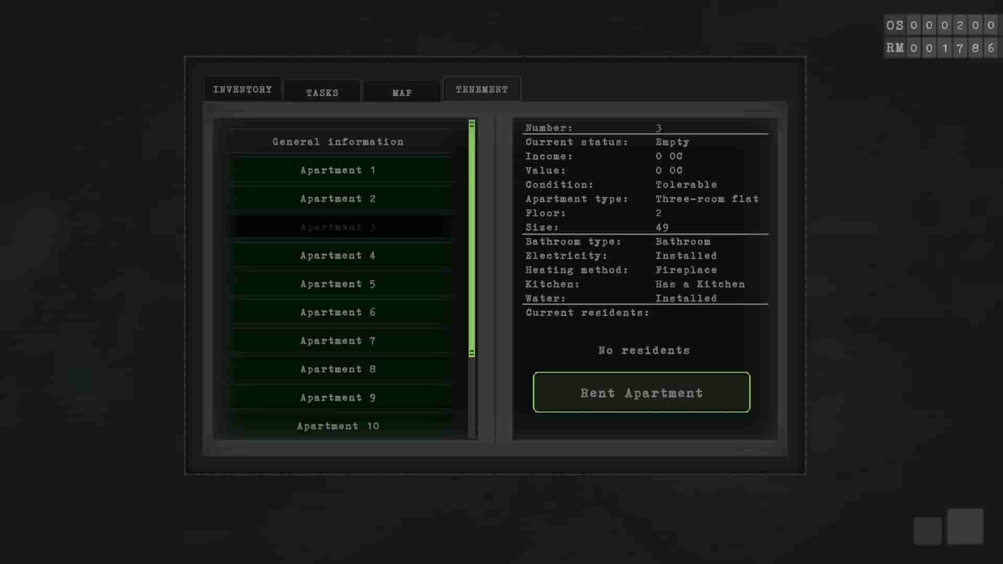
Task: Select General information entry
Action: 338,142
